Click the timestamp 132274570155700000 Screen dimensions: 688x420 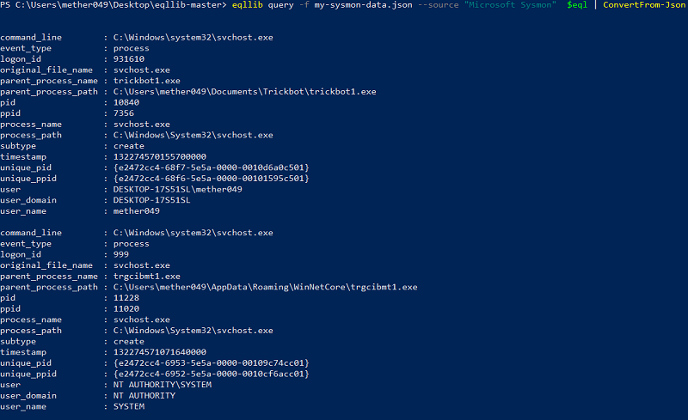point(160,156)
